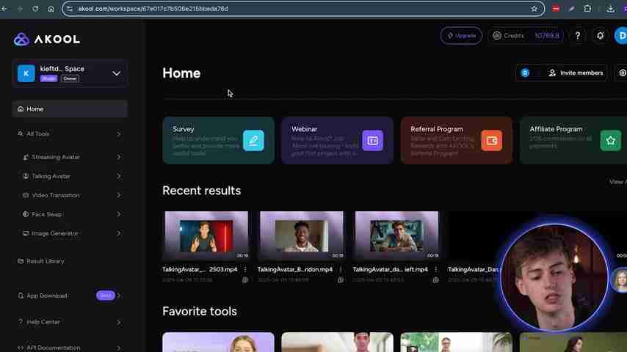Expand Talking Avatar chevron
This screenshot has width=627, height=352.
[x=119, y=176]
